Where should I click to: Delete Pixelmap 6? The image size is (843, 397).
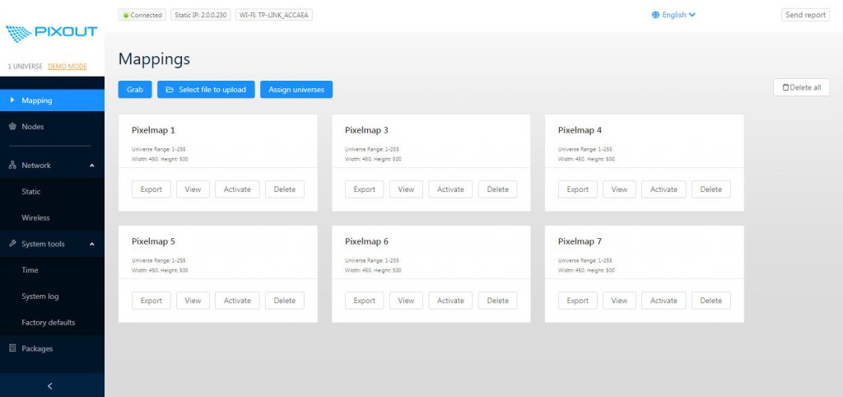click(498, 301)
